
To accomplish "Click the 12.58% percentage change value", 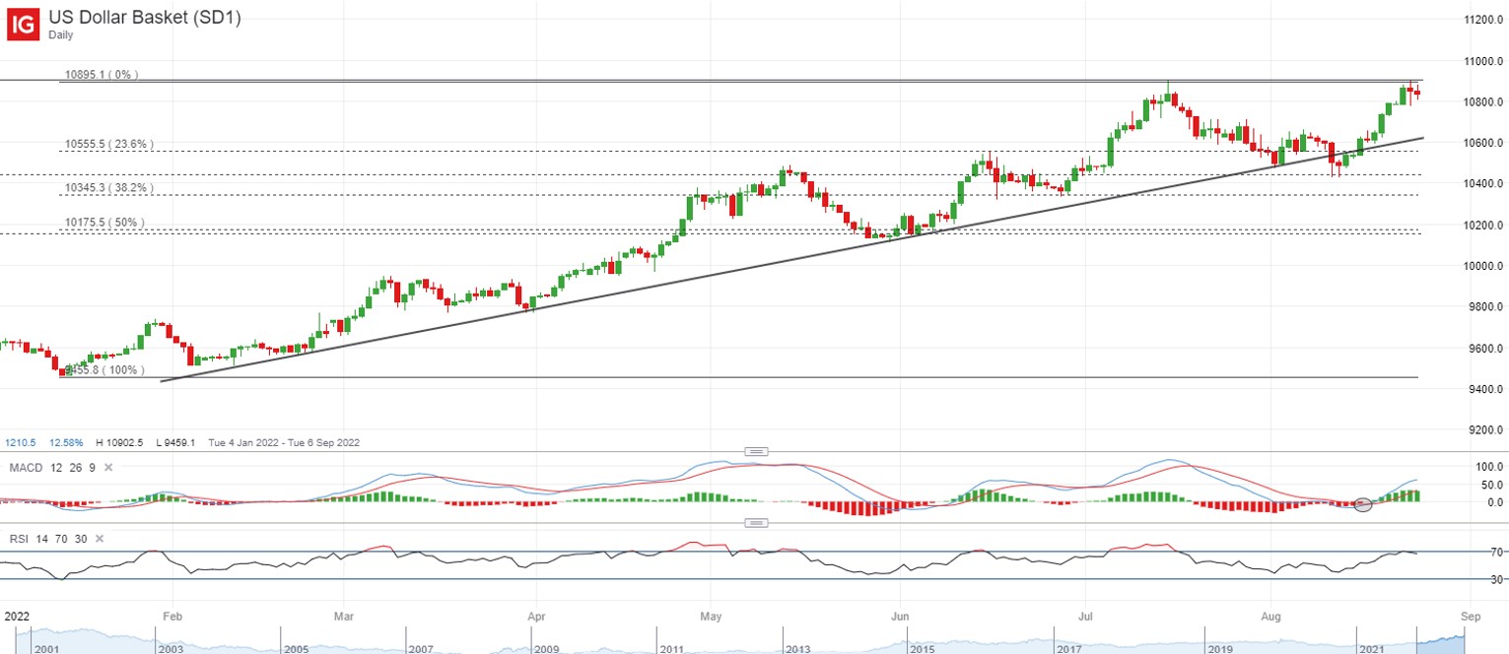I will (67, 443).
